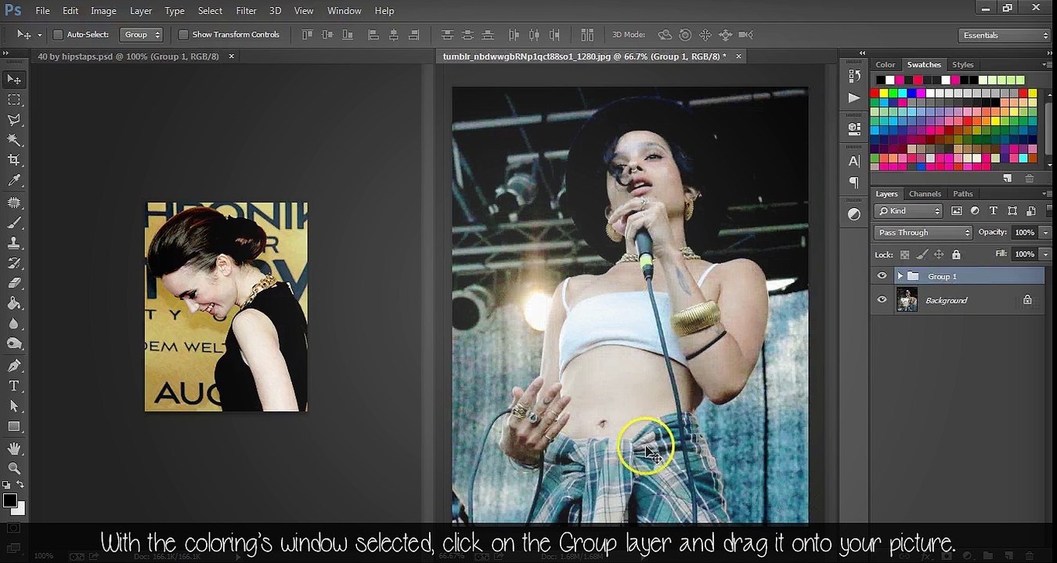Image resolution: width=1057 pixels, height=563 pixels.
Task: Choose the Rectangle shape tool
Action: click(14, 427)
